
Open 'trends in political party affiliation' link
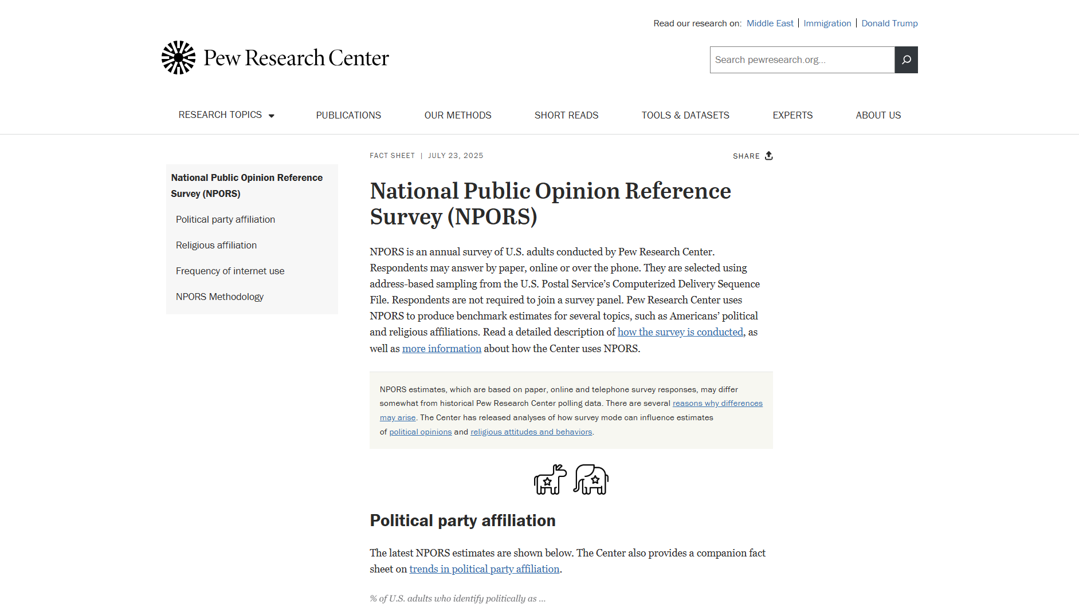484,569
